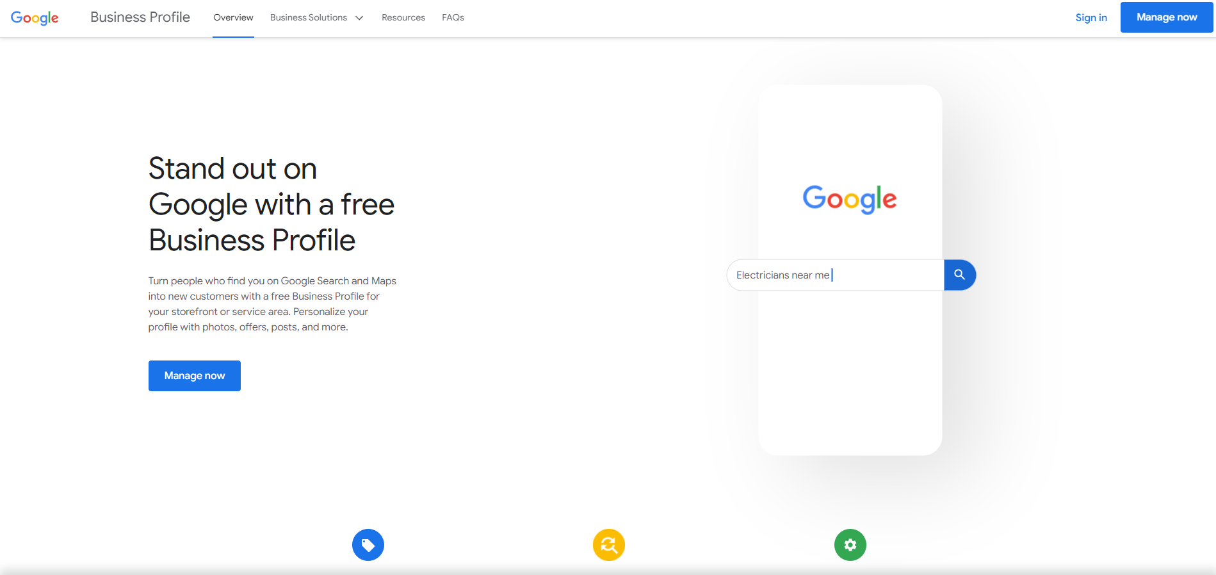Click the blank phone mockup area below search
The image size is (1216, 575).
click(850, 371)
